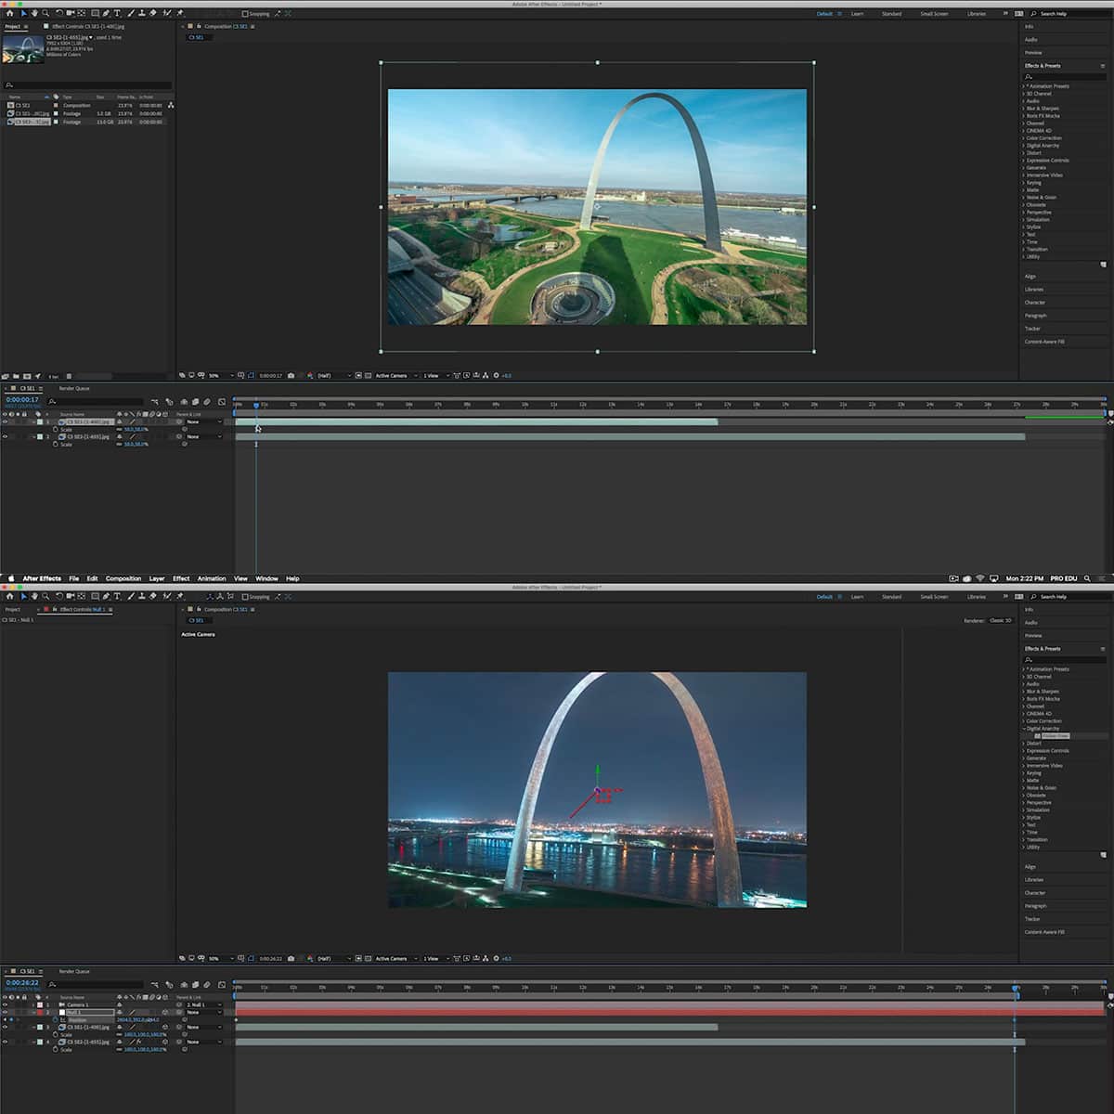Open the Graph Editor icon in the timeline
The height and width of the screenshot is (1114, 1114).
coord(221,984)
